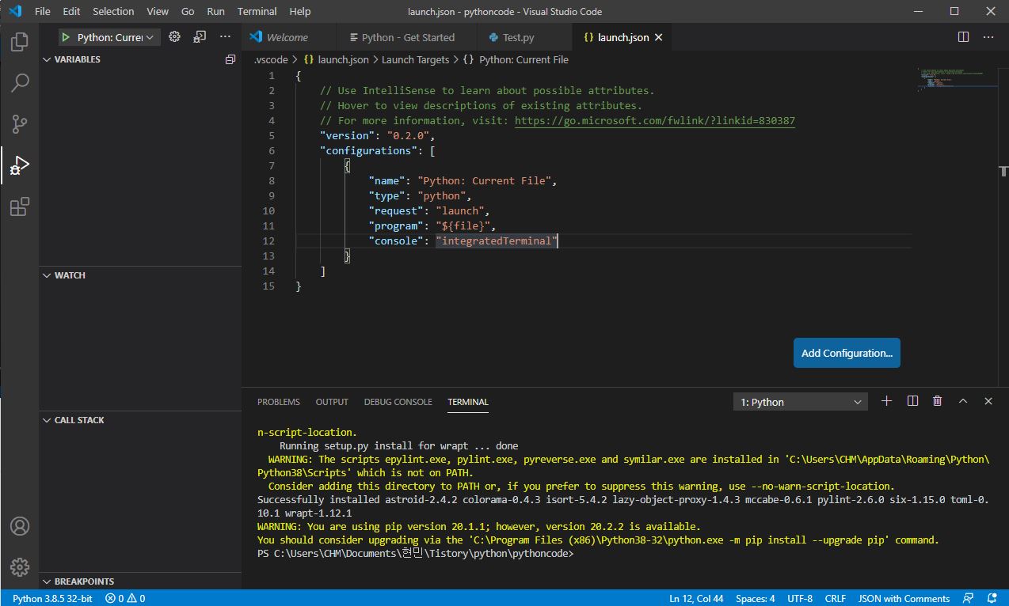Screen dimensions: 1009x606
Task: Collapse the BREAKPOINTS section
Action: tap(78, 581)
